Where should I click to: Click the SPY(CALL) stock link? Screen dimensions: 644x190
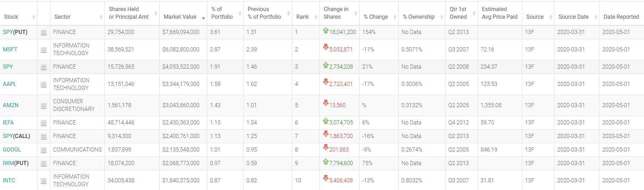16,136
